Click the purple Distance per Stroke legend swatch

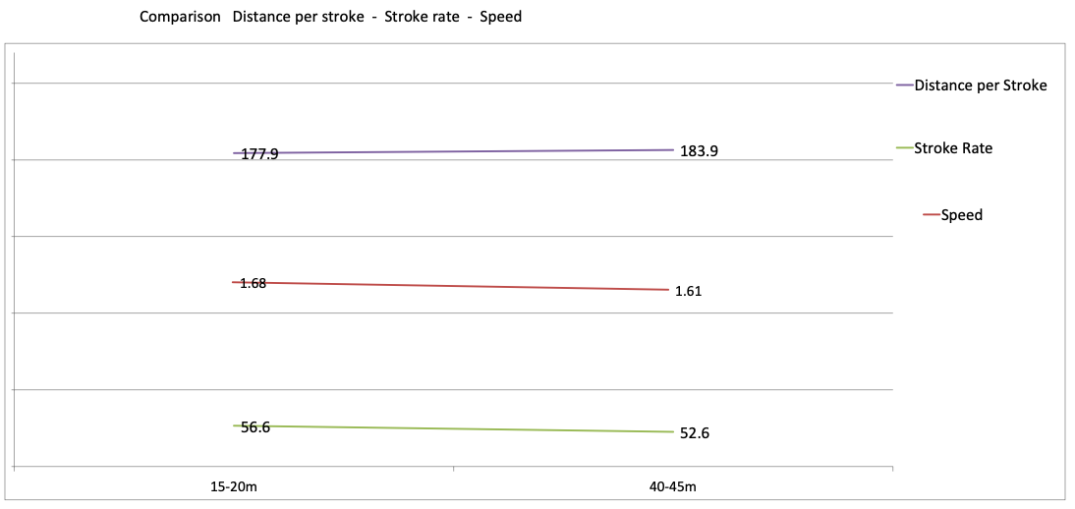point(905,85)
